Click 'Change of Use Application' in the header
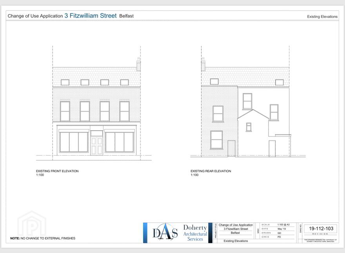Image resolution: width=345 pixels, height=253 pixels. coord(35,16)
